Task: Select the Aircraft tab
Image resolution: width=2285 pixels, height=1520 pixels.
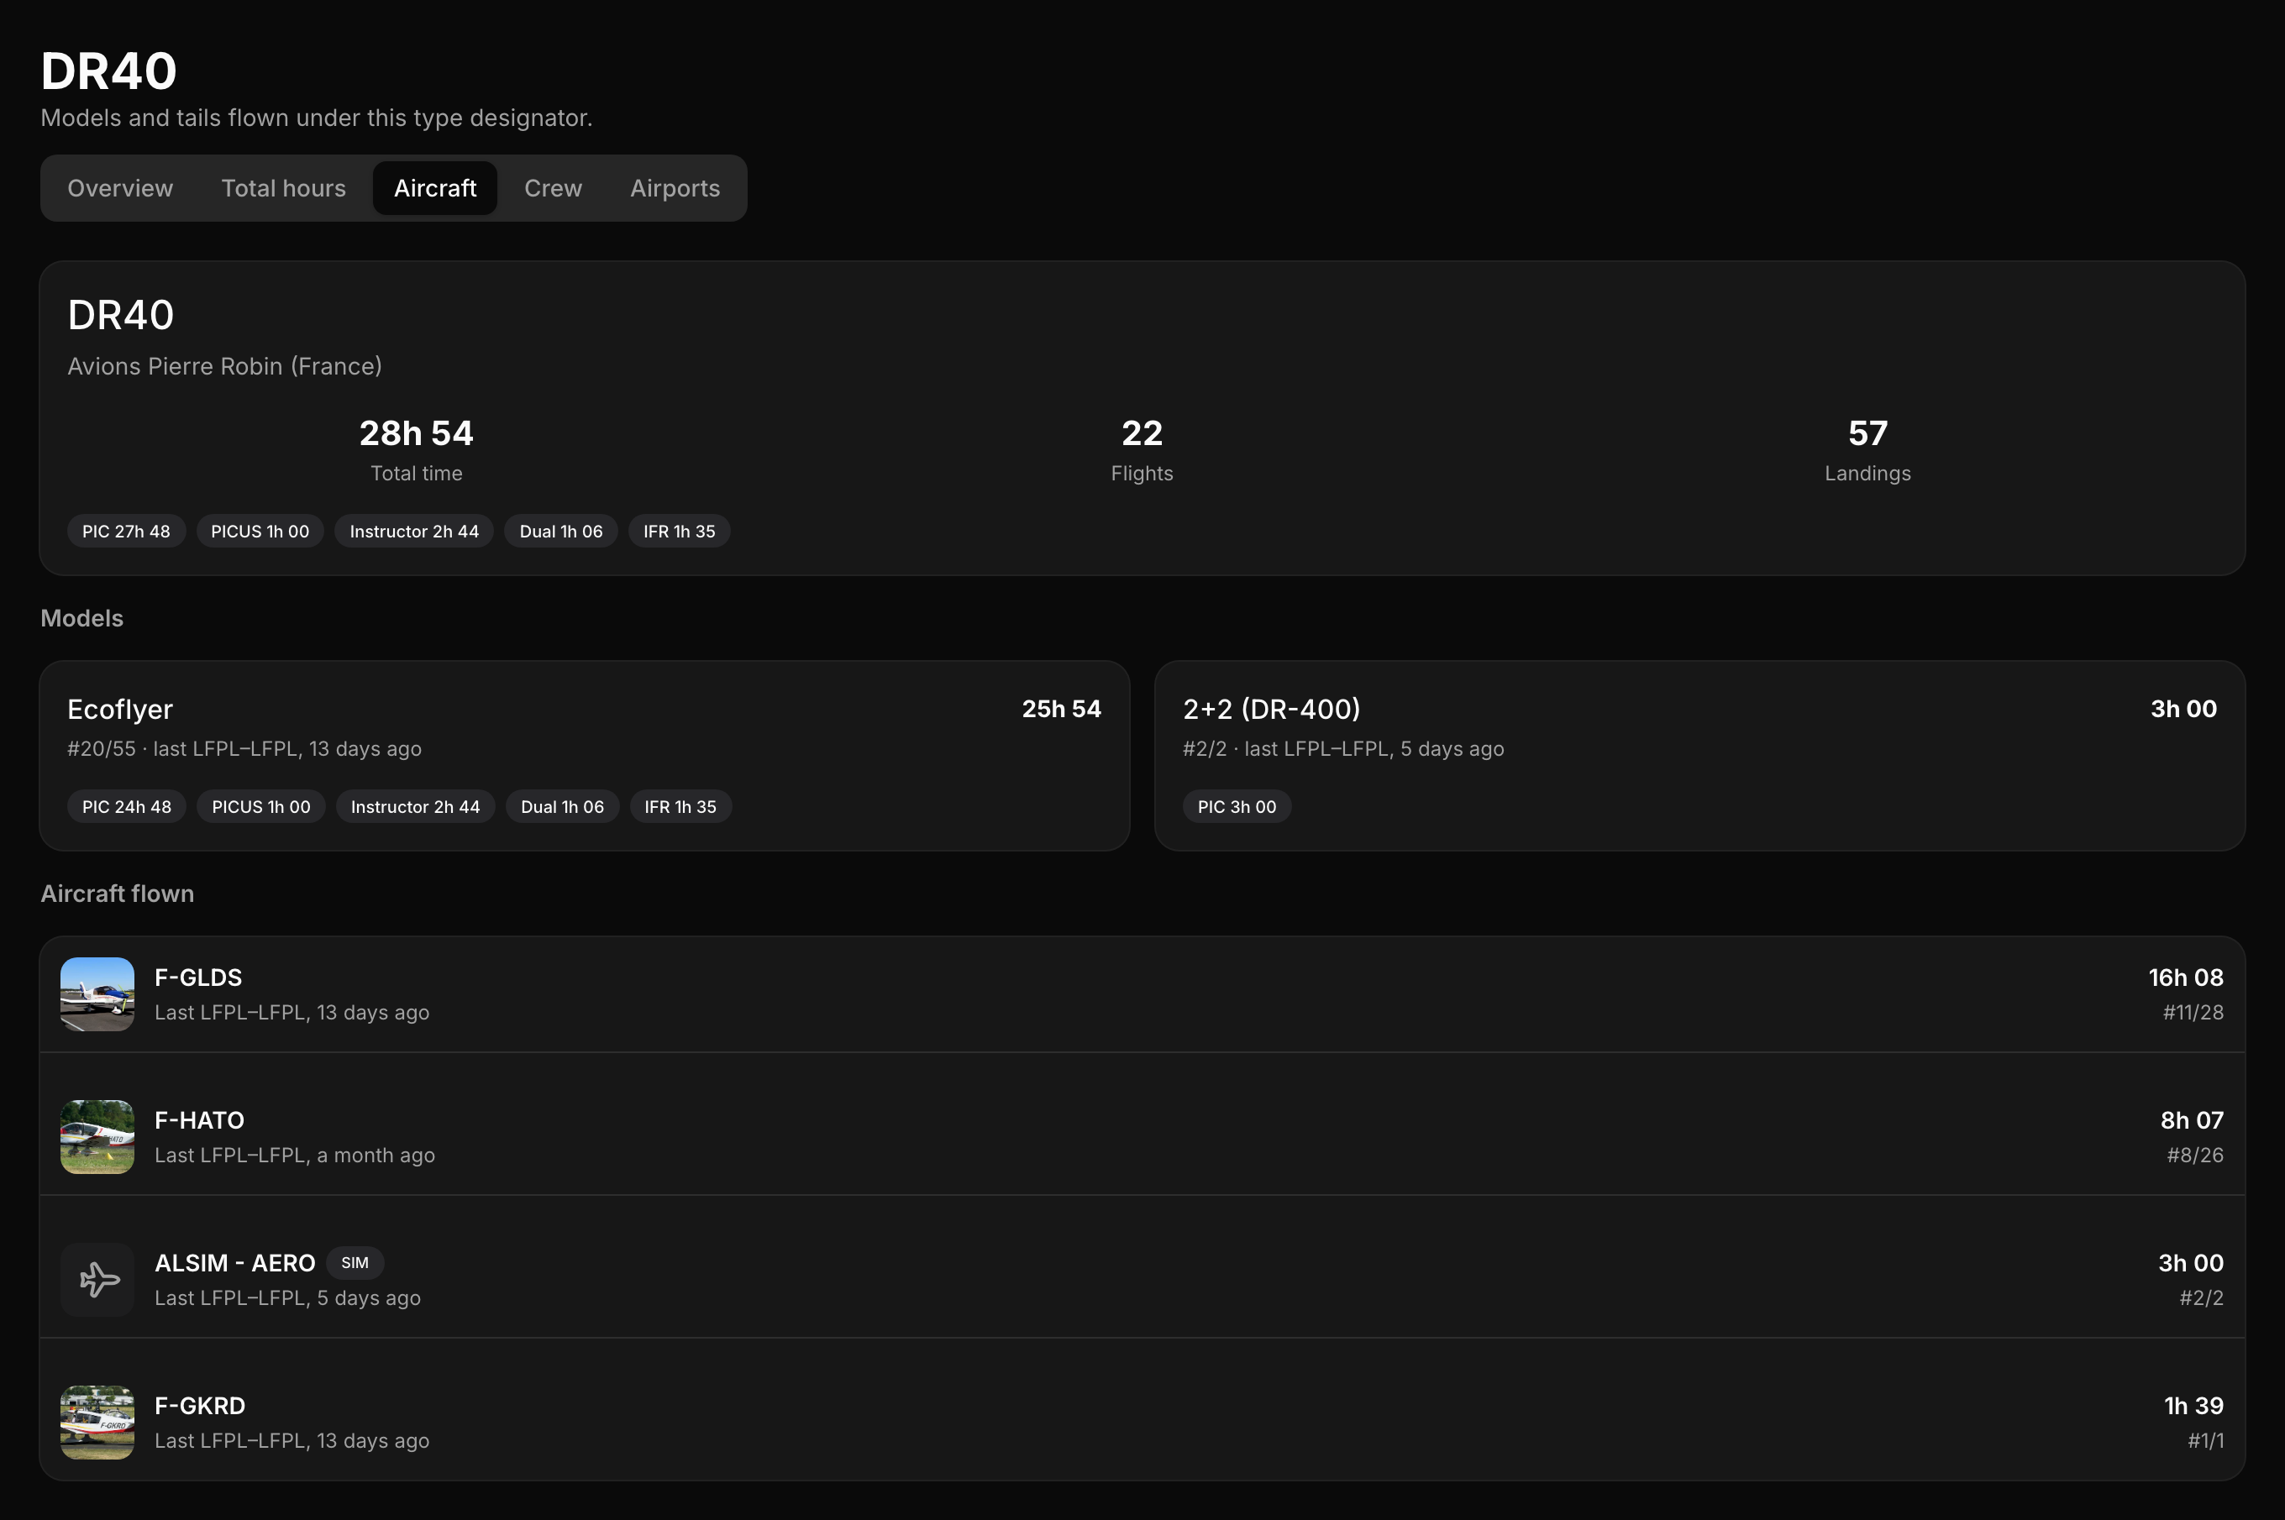Action: [x=435, y=188]
